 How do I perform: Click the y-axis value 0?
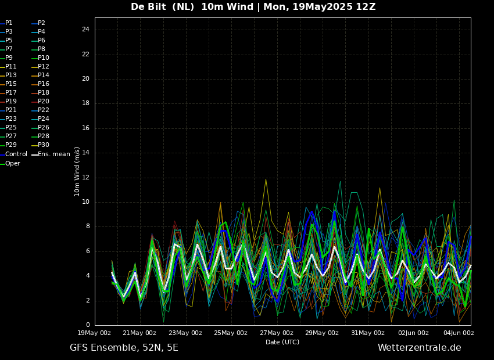pyautogui.click(x=88, y=325)
